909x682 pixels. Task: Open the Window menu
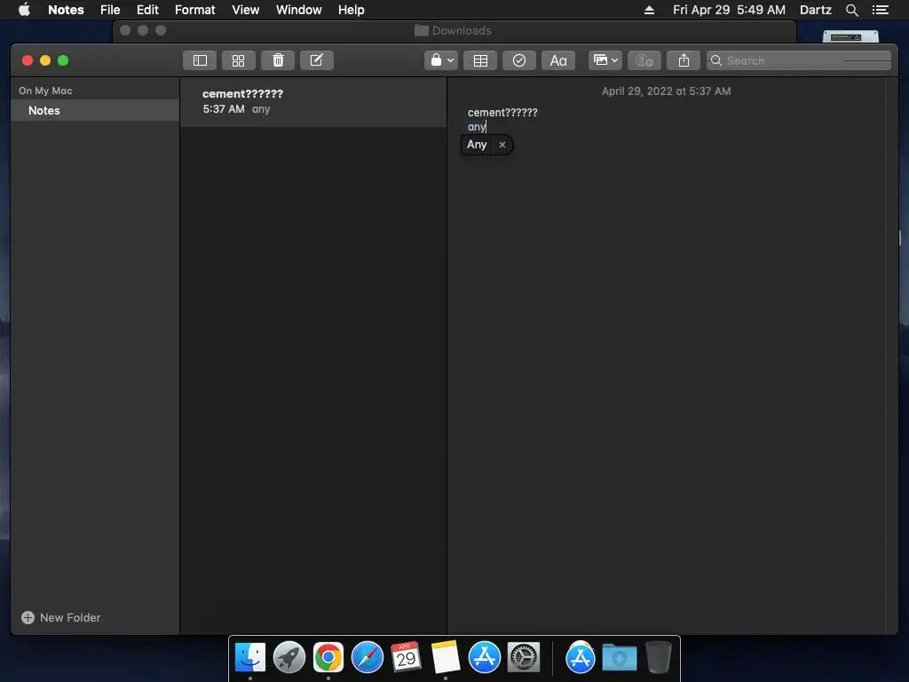[298, 10]
